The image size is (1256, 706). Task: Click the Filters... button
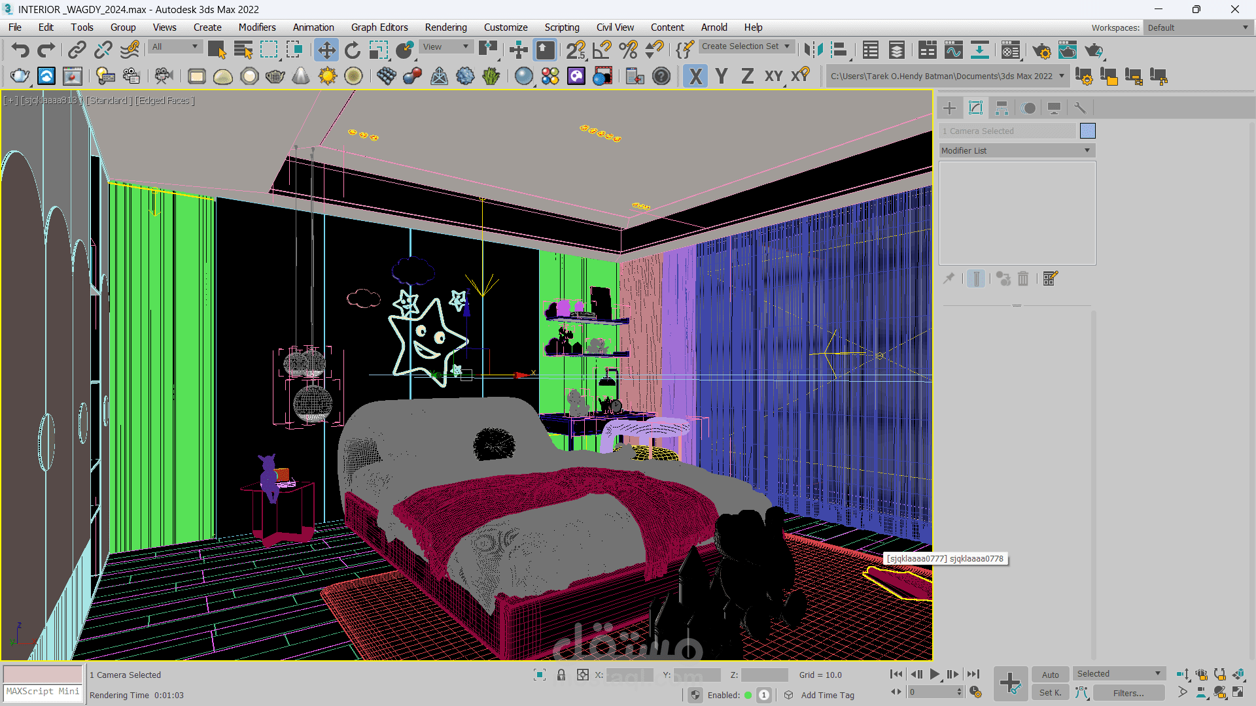pyautogui.click(x=1128, y=693)
